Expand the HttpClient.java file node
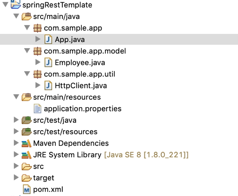 pyautogui.click(x=38, y=86)
